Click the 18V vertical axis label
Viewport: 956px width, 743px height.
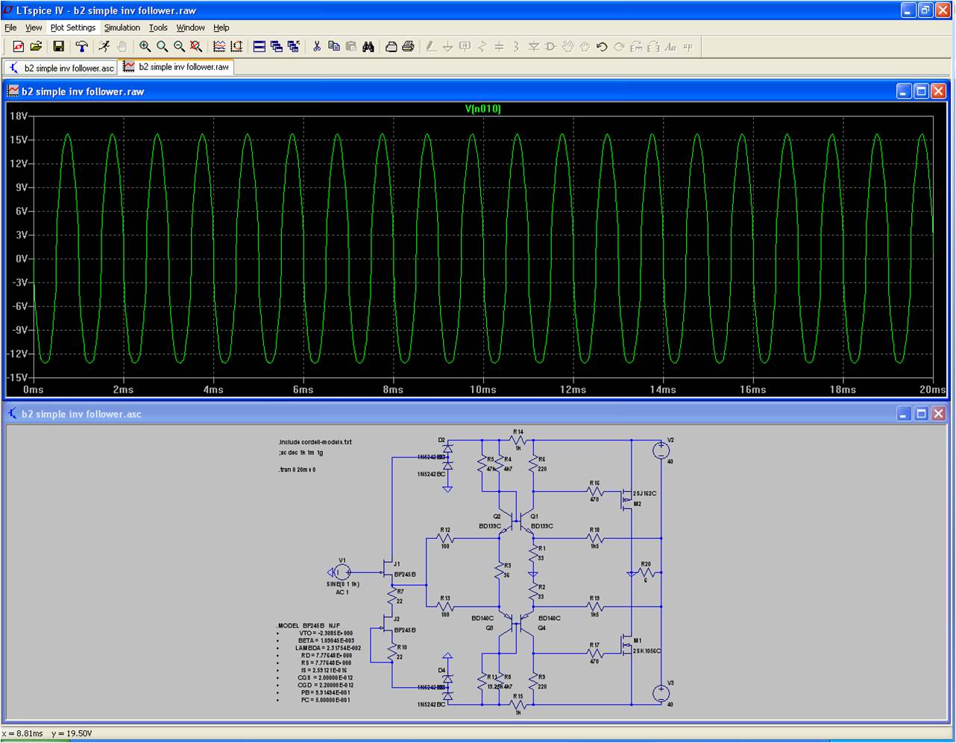18,116
